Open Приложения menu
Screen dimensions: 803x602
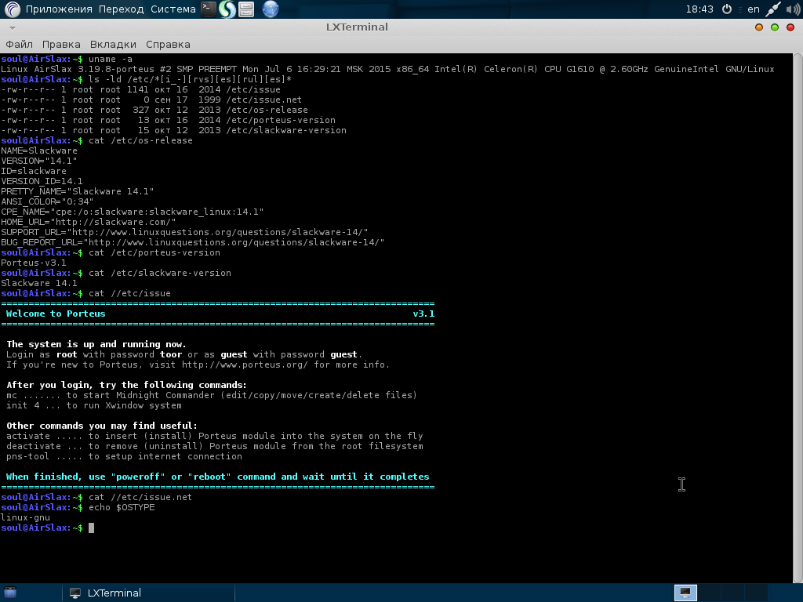click(x=59, y=9)
